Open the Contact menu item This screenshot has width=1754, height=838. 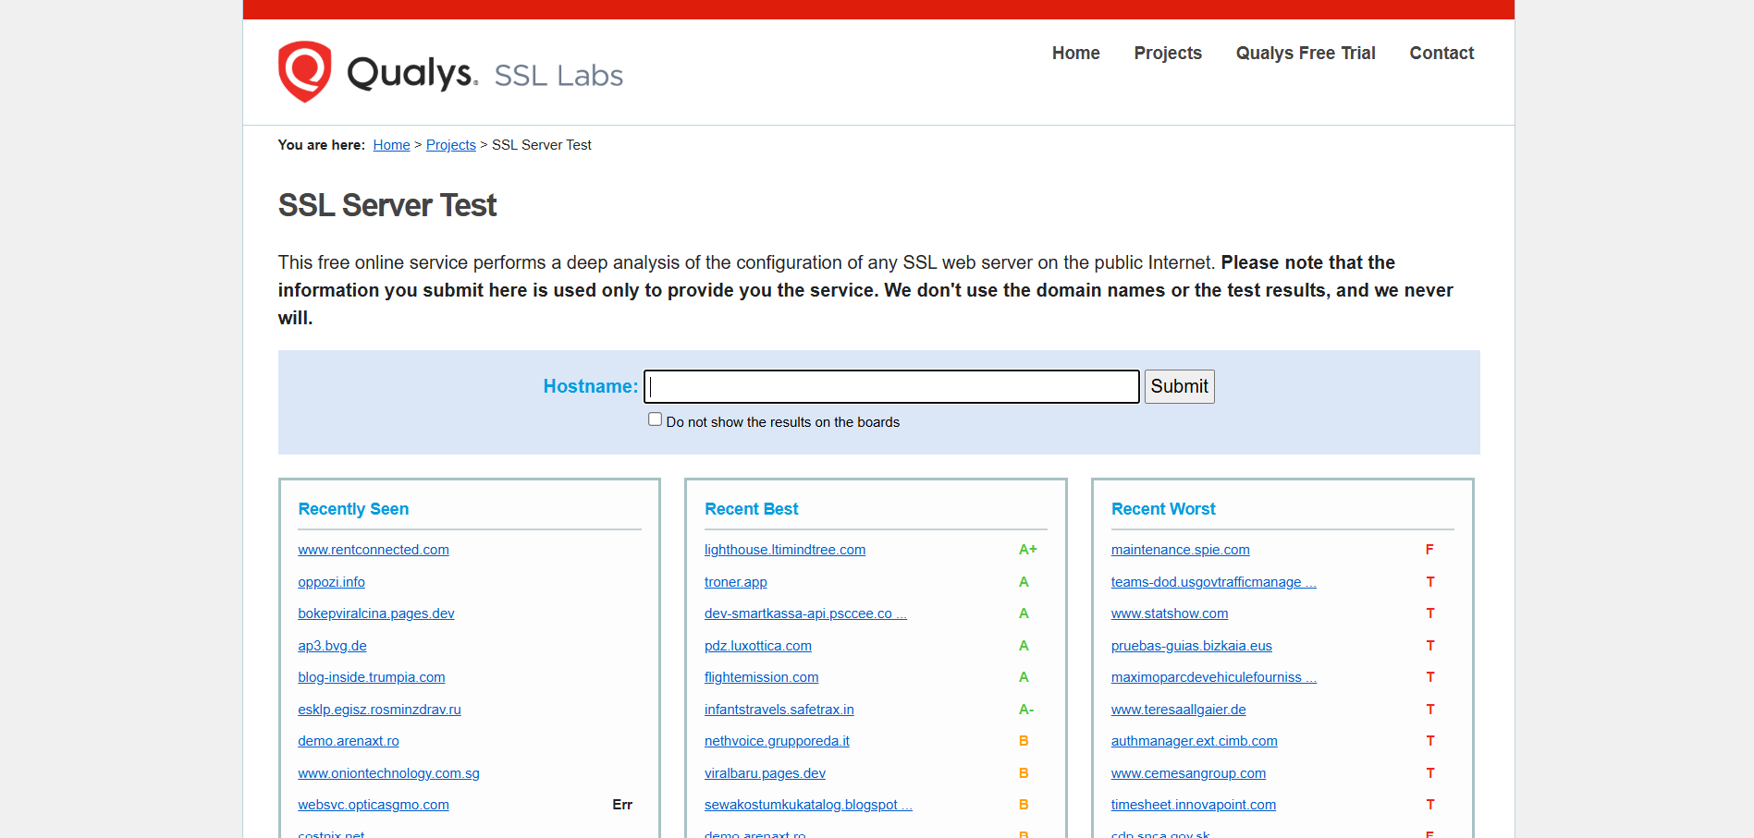click(x=1441, y=53)
